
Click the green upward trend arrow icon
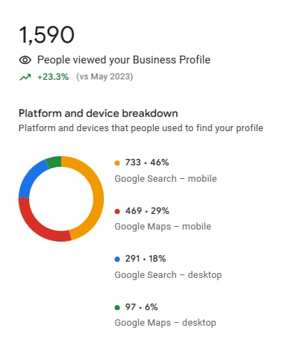(x=25, y=77)
